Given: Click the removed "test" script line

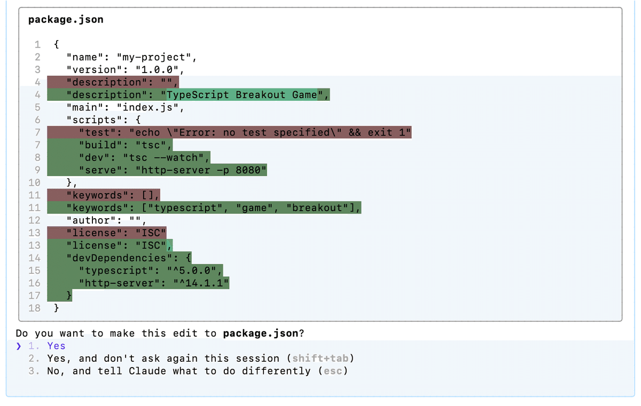Looking at the screenshot, I should pos(245,132).
